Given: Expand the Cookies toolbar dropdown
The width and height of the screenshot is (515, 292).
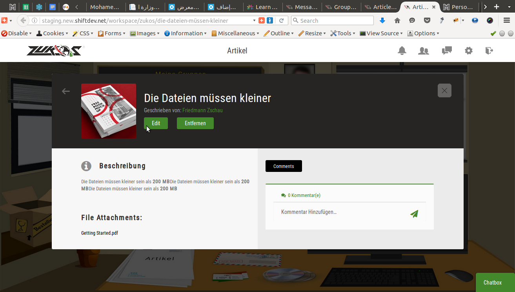Looking at the screenshot, I should click(x=52, y=33).
